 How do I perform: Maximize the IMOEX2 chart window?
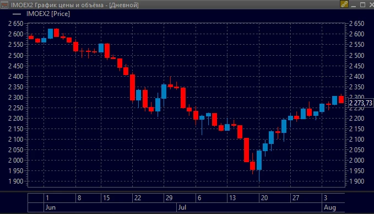point(362,4)
